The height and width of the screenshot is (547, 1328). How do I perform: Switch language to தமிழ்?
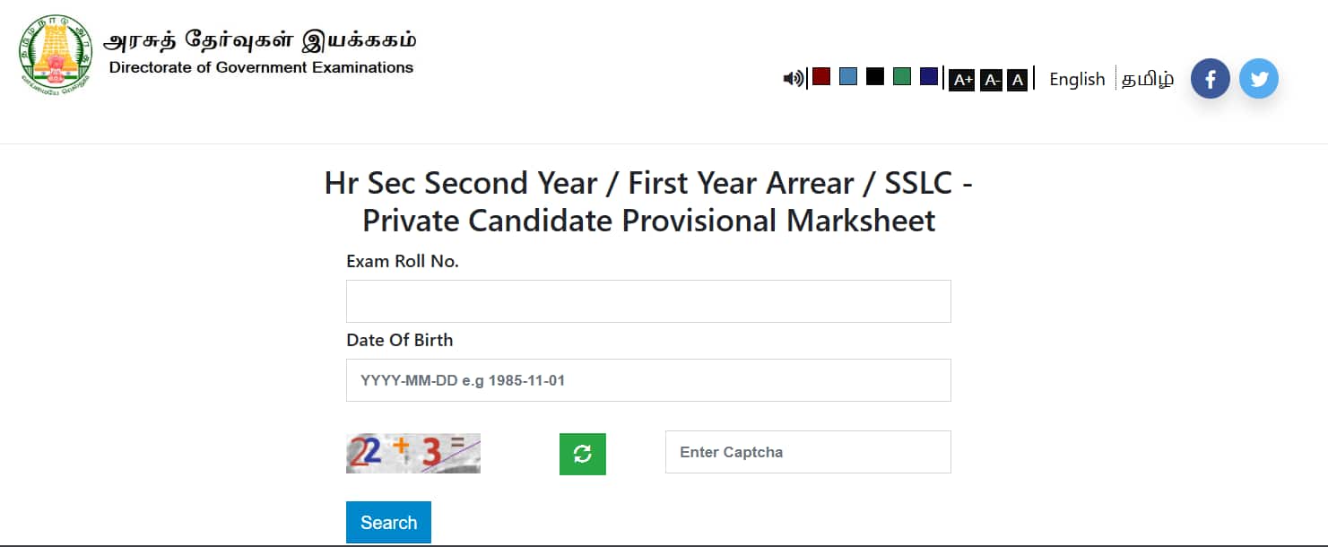coord(1148,79)
